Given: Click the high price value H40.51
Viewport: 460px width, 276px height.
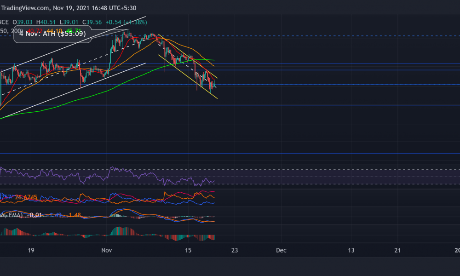Looking at the screenshot, I should click(46, 22).
